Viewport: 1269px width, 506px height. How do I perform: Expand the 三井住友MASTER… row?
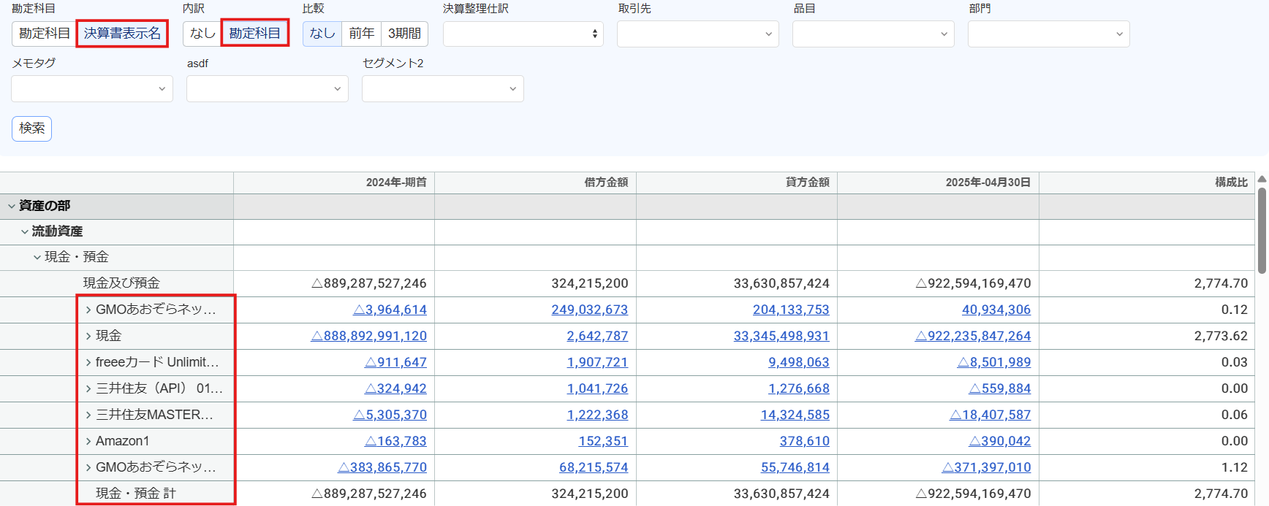click(x=88, y=415)
